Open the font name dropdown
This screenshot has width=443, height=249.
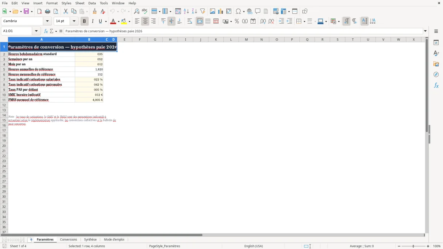pyautogui.click(x=47, y=21)
